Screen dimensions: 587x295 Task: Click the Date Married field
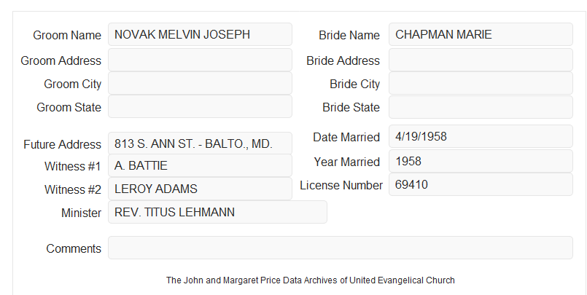click(481, 136)
